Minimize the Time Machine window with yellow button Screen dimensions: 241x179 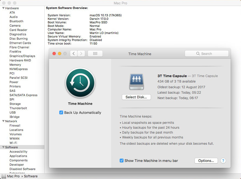tap(60, 54)
